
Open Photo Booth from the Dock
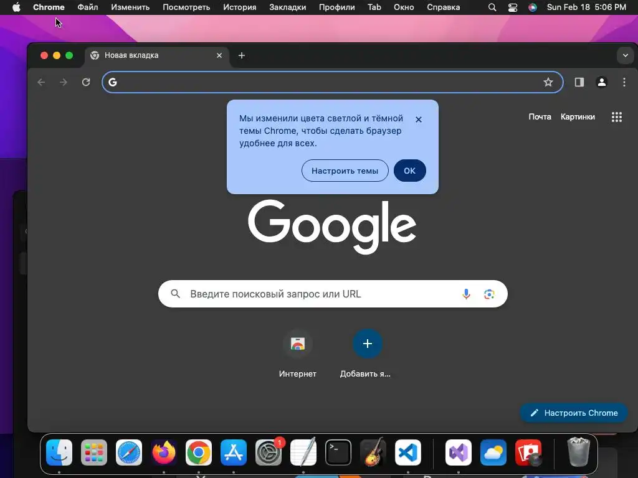point(528,452)
